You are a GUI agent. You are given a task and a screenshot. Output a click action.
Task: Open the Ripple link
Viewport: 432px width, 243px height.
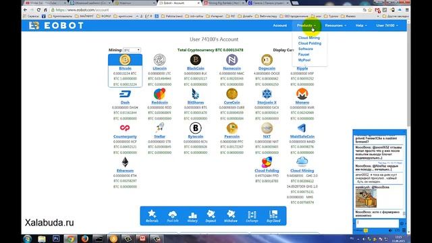point(302,68)
